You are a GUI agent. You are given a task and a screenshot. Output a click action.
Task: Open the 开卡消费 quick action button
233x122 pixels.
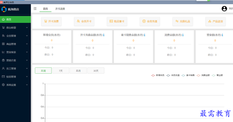click(x=51, y=22)
